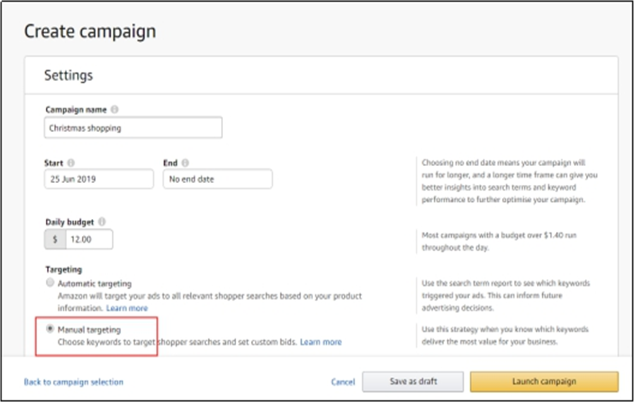Click the dollar sign prefix in Daily budget
The height and width of the screenshot is (402, 635).
click(55, 240)
